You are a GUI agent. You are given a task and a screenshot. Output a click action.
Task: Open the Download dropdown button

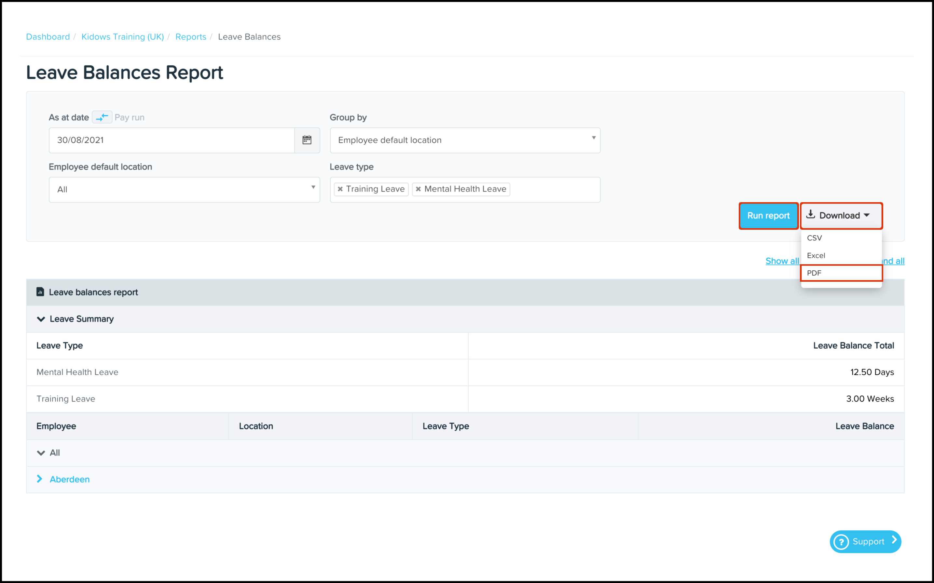tap(841, 215)
